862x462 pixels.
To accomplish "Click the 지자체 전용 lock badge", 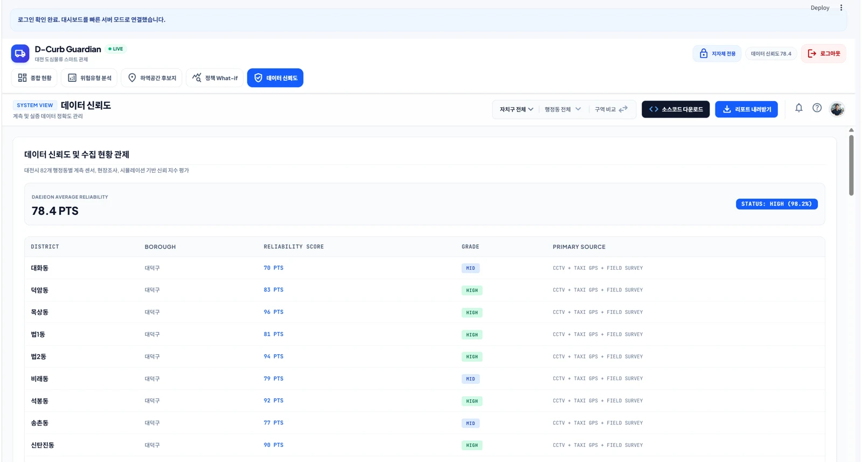I will pyautogui.click(x=717, y=54).
